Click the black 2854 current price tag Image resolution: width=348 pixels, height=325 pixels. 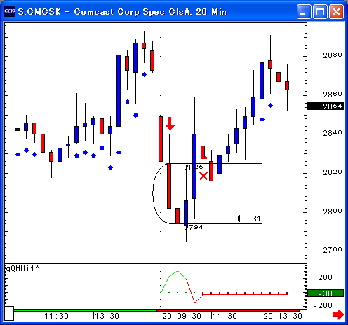point(326,106)
